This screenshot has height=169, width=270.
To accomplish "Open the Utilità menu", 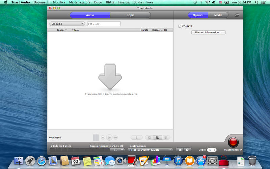I will click(x=110, y=2).
